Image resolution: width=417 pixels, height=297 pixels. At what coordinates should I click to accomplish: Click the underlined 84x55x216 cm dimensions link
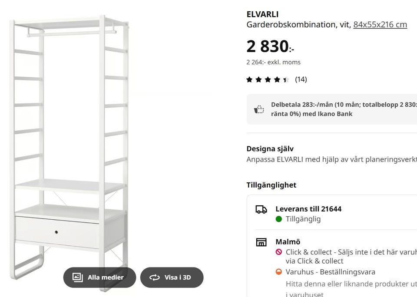click(380, 24)
